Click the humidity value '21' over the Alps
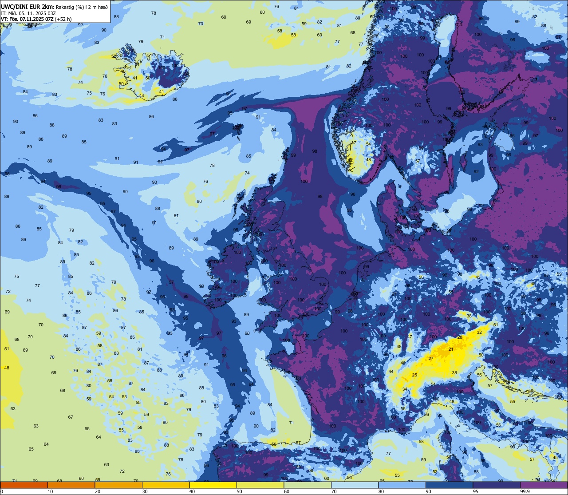The width and height of the screenshot is (568, 495). 451,349
